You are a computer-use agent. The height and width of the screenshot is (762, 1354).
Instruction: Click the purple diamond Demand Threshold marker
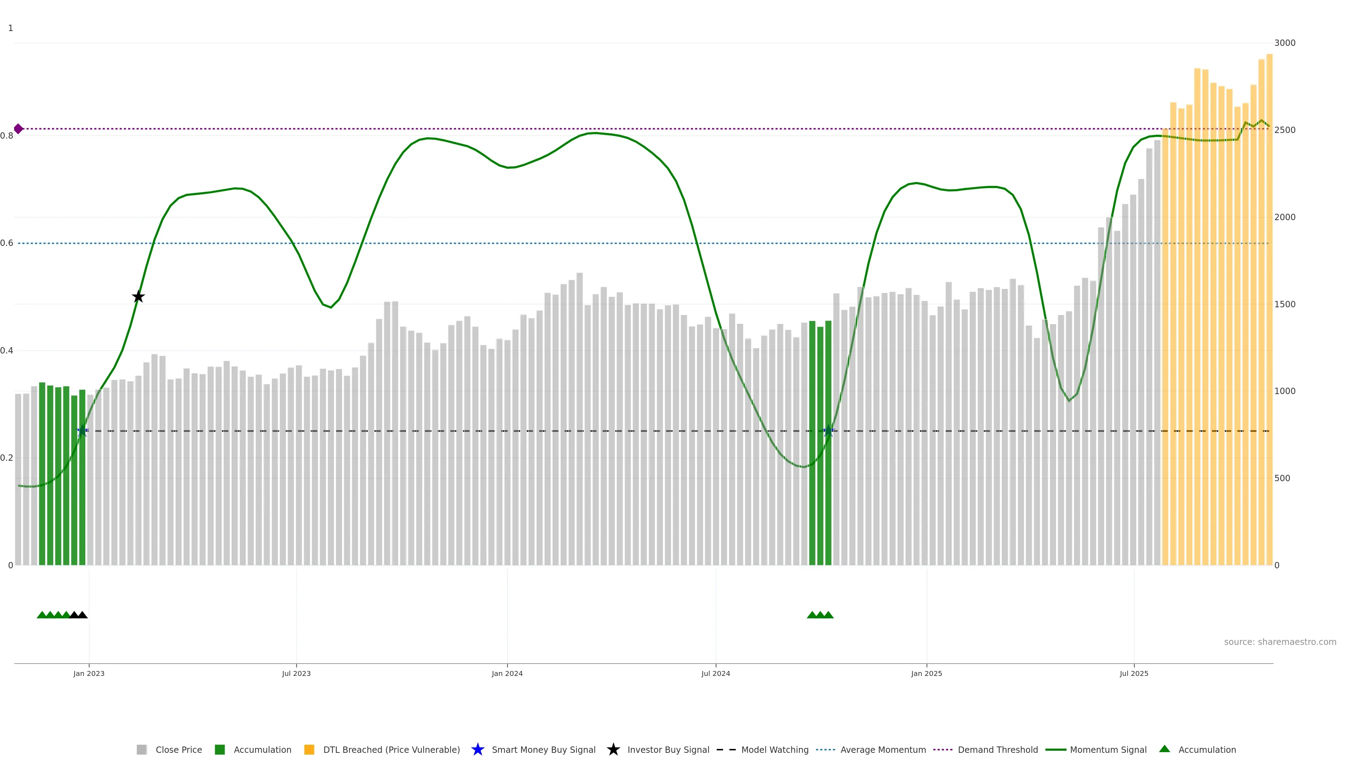(x=18, y=129)
